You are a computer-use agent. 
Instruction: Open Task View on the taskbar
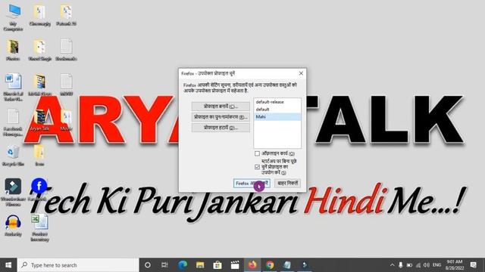coord(164,265)
